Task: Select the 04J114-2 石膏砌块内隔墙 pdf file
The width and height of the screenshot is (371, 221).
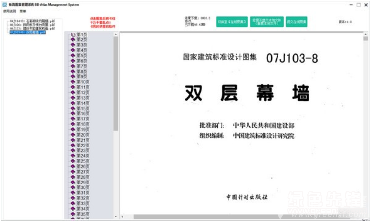Action: tap(32, 21)
